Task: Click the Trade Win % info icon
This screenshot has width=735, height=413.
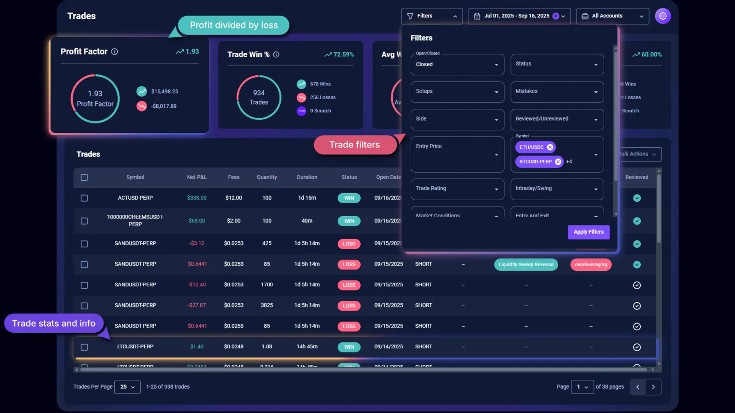Action: [276, 54]
